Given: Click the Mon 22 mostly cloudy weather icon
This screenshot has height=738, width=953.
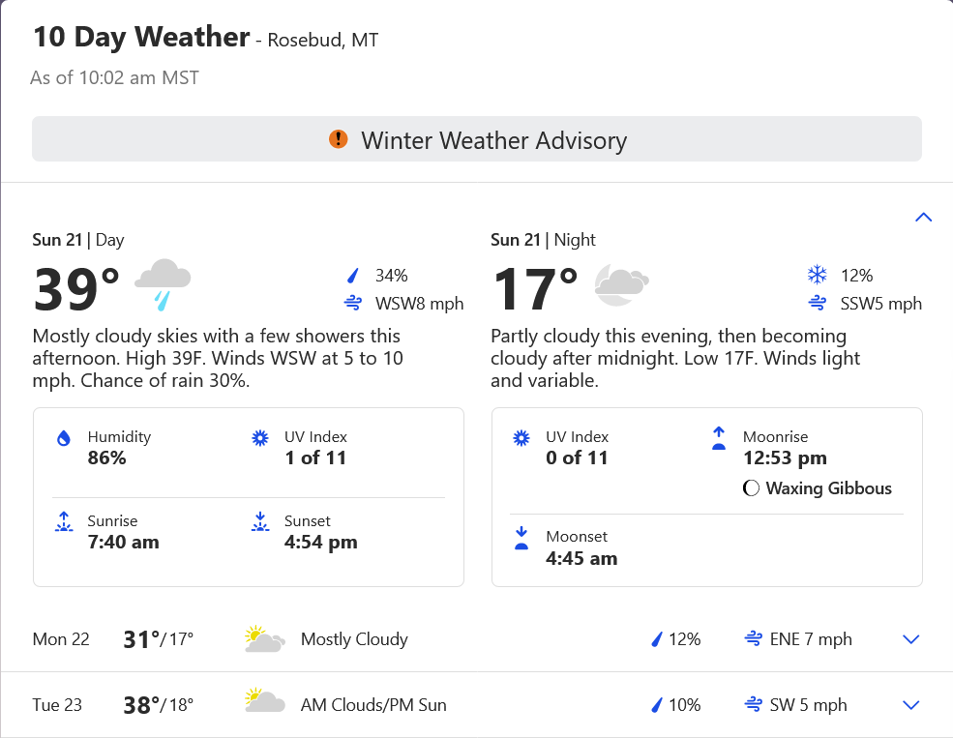Looking at the screenshot, I should (264, 639).
